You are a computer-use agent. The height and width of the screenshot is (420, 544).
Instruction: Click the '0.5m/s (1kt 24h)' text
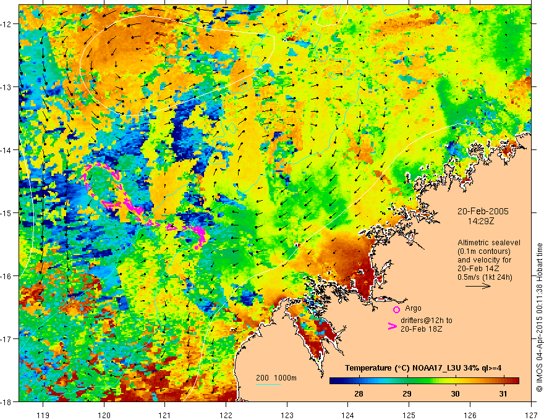[485, 277]
